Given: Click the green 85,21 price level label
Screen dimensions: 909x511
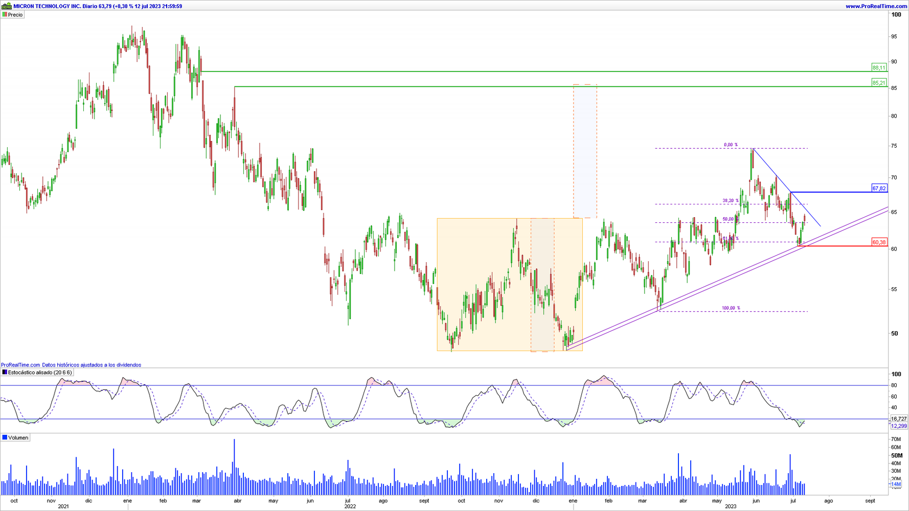Looking at the screenshot, I should 879,83.
